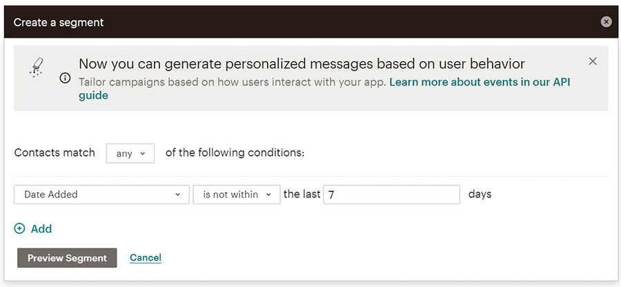The height and width of the screenshot is (287, 621).
Task: Open the events API guide link
Action: pyautogui.click(x=480, y=82)
